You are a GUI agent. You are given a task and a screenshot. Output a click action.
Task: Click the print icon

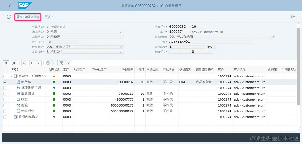(48, 63)
